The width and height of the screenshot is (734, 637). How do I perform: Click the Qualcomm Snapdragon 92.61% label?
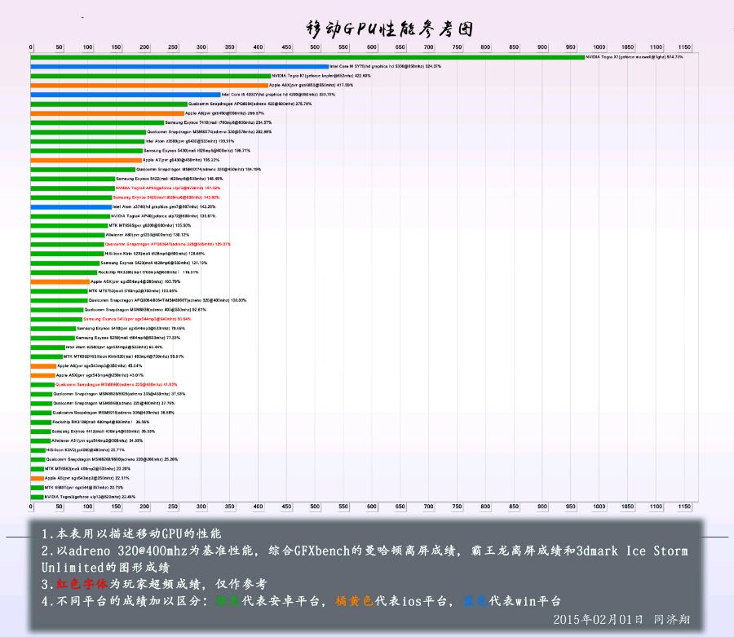pyautogui.click(x=145, y=310)
